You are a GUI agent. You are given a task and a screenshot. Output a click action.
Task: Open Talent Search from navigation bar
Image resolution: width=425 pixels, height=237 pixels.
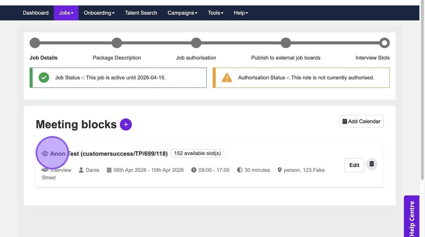point(141,13)
